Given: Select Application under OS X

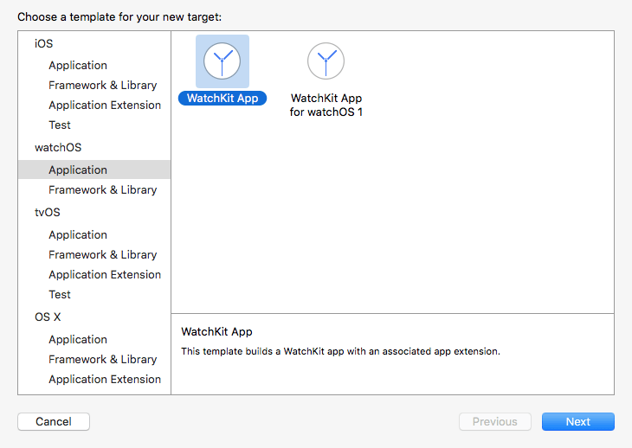Looking at the screenshot, I should click(78, 340).
